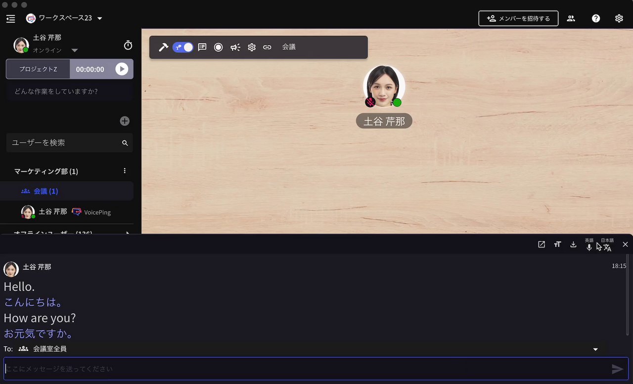Select the プロジェクトZ project button
The image size is (633, 384).
tap(38, 69)
